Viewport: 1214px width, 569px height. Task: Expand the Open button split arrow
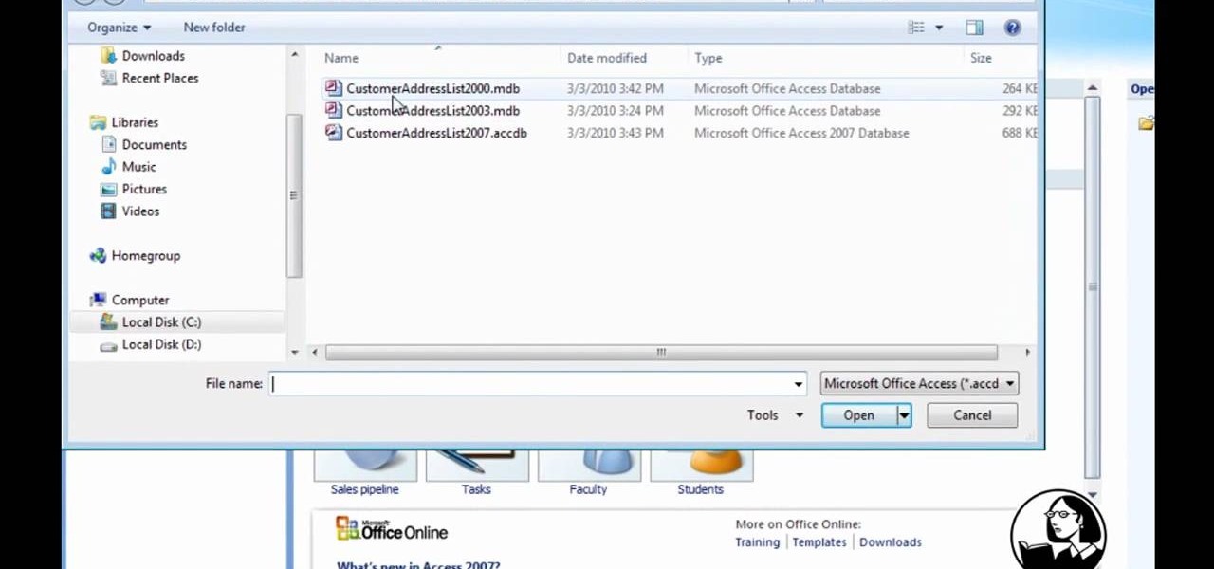coord(903,414)
